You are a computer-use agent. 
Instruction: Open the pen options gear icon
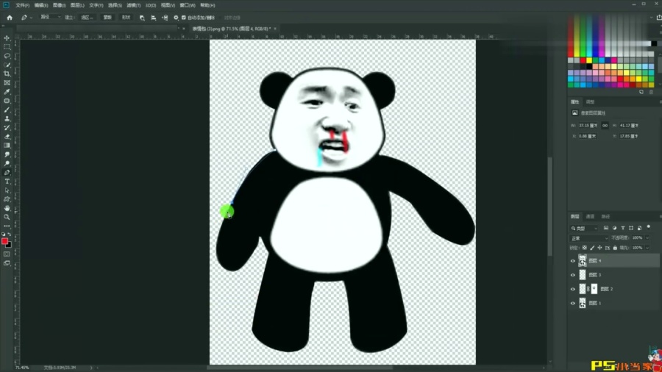(176, 18)
